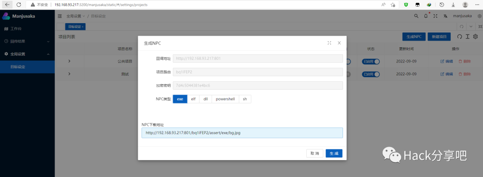Image resolution: width=483 pixels, height=177 pixels.
Task: Toggle the sidebar collapse icon
Action: point(60,16)
